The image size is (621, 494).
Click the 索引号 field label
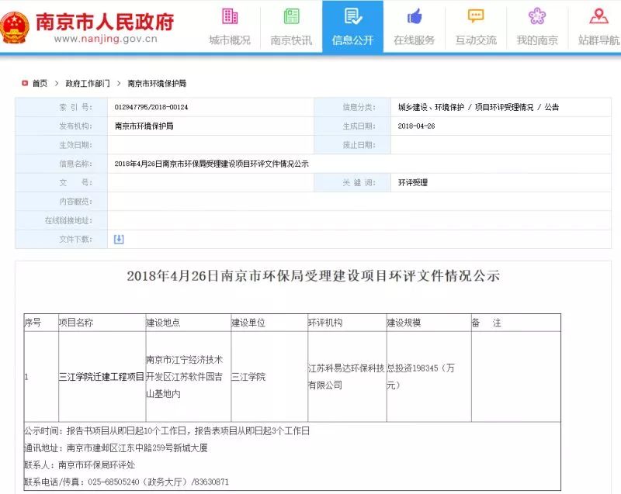[75, 107]
